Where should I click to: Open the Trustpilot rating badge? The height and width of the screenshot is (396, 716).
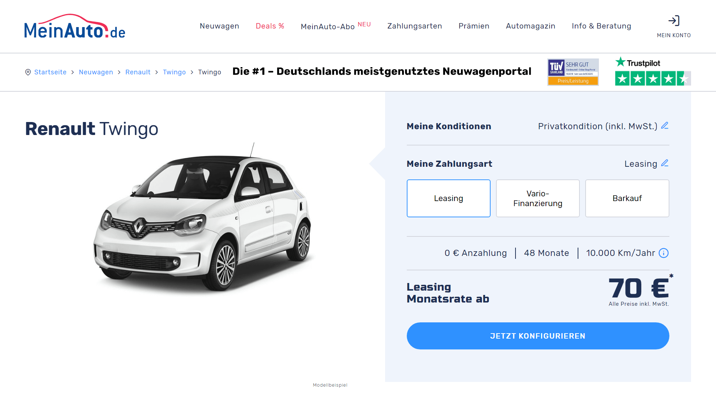click(653, 71)
